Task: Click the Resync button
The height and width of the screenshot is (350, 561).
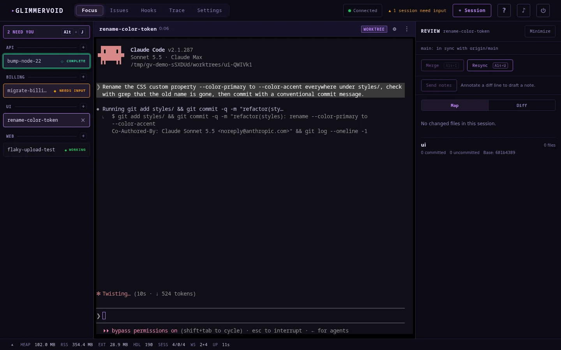Action: pyautogui.click(x=490, y=65)
